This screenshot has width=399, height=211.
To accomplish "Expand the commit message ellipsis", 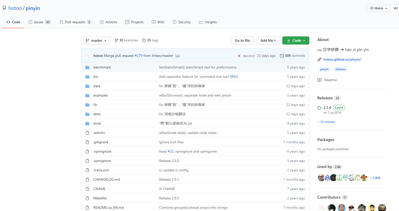I will (x=178, y=56).
